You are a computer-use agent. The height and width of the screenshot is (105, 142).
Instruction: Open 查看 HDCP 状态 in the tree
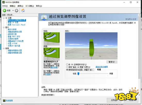[x=14, y=37]
